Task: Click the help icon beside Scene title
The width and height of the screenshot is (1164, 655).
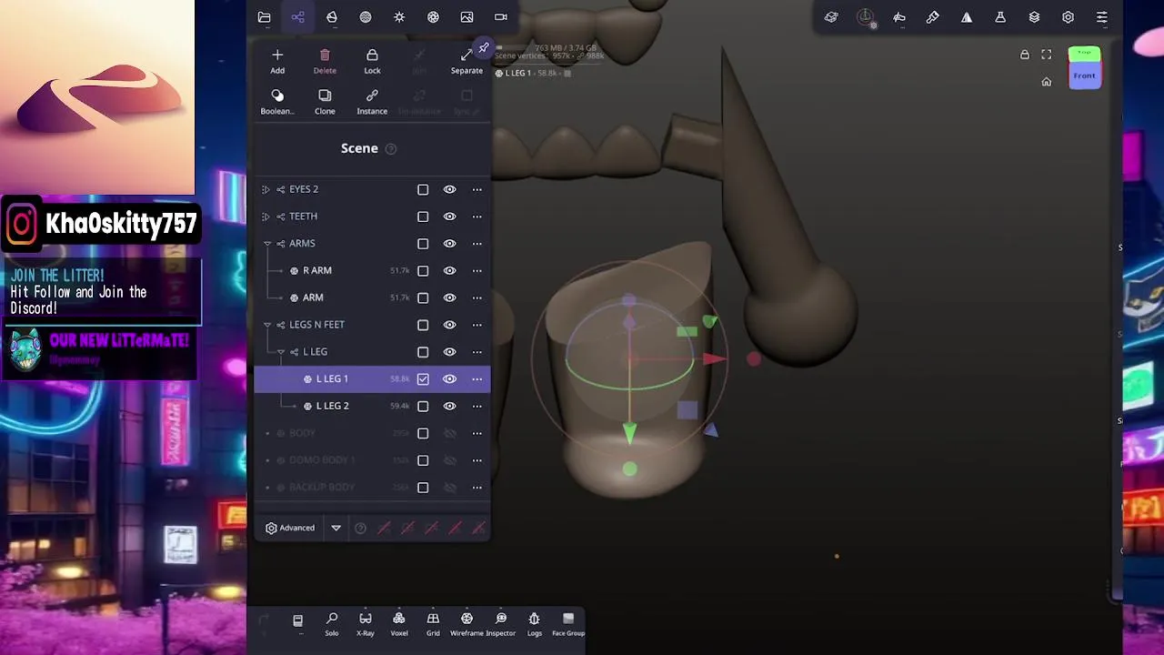Action: 391,149
